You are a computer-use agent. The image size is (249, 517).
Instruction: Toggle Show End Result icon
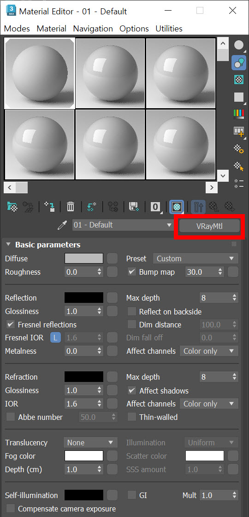(198, 207)
